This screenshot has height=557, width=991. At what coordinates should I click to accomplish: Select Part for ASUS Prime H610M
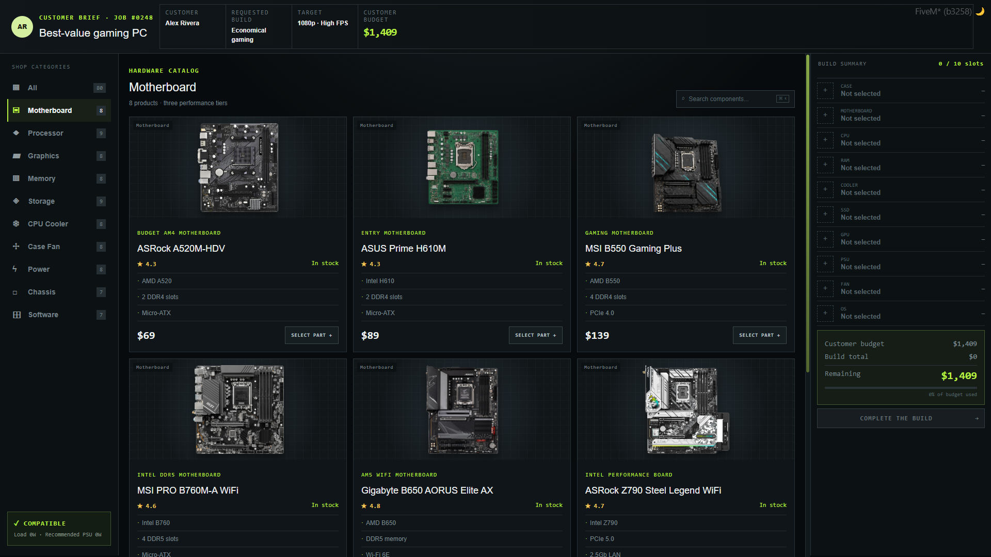[x=536, y=335]
